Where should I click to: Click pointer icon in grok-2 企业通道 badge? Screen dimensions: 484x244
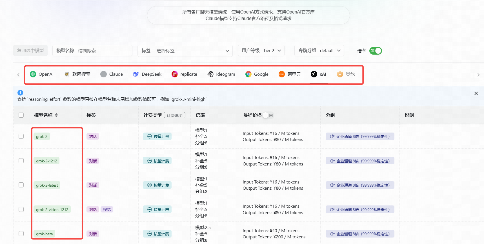[x=332, y=136]
